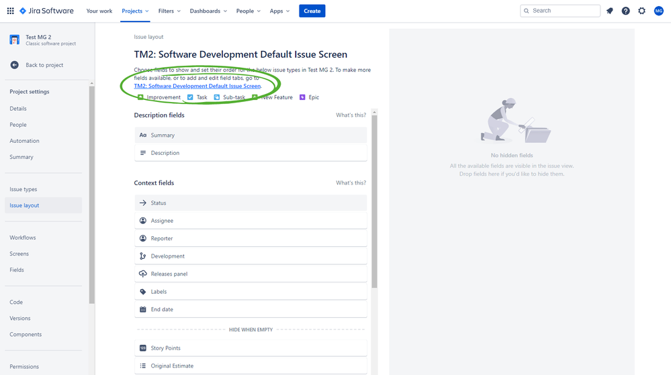
Task: Click the Development branch icon
Action: (143, 256)
